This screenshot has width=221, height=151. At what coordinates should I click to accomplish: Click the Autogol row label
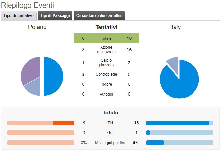tap(106, 94)
